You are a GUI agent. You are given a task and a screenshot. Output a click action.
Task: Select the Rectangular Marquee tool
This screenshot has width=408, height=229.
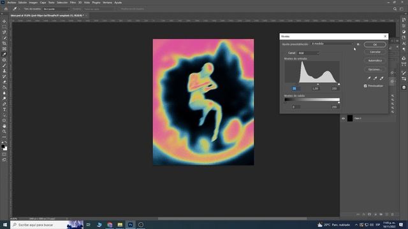point(4,27)
